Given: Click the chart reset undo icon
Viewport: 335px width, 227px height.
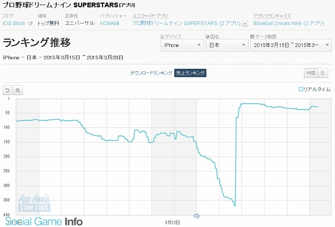Looking at the screenshot, I should 8,90.
